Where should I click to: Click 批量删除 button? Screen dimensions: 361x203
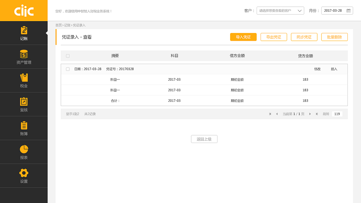[334, 37]
